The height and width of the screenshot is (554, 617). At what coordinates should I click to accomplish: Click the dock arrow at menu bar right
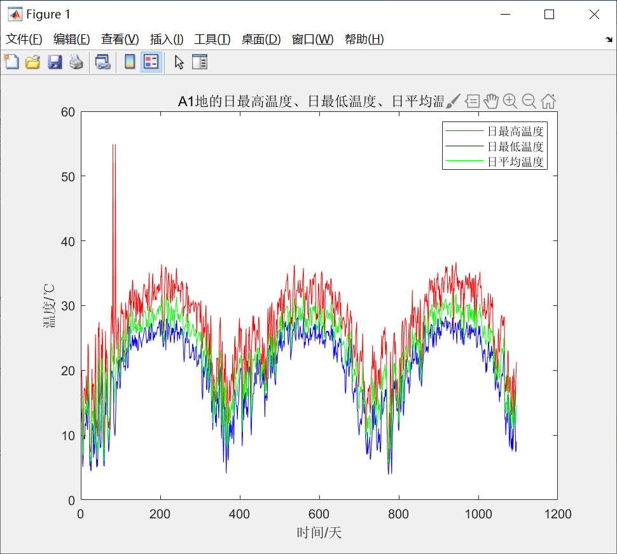[x=608, y=40]
